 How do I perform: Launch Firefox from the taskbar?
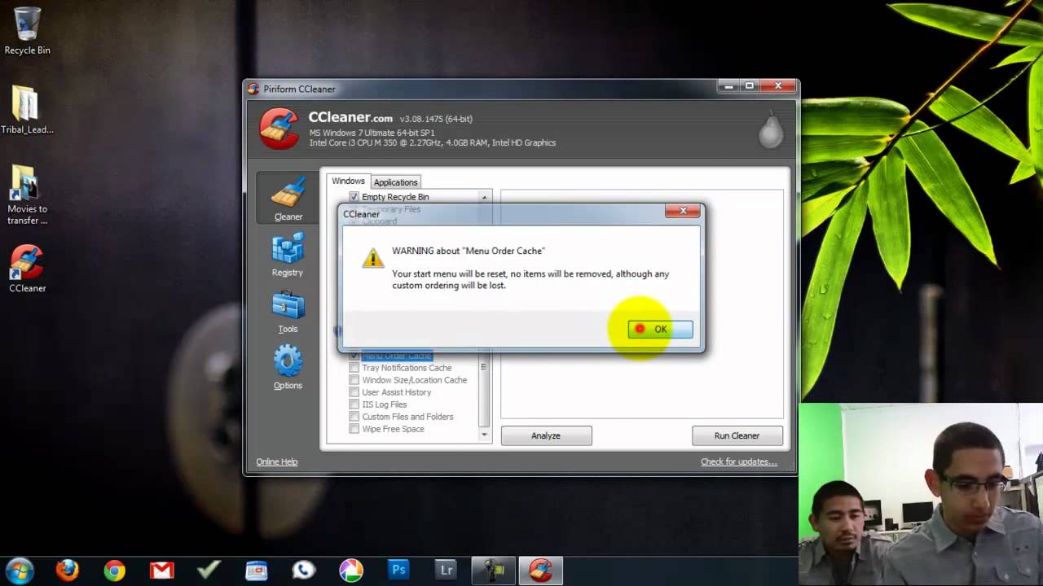(x=67, y=570)
